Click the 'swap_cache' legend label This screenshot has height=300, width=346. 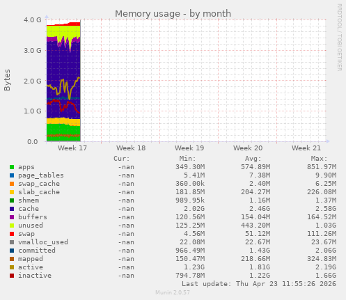click(x=39, y=184)
